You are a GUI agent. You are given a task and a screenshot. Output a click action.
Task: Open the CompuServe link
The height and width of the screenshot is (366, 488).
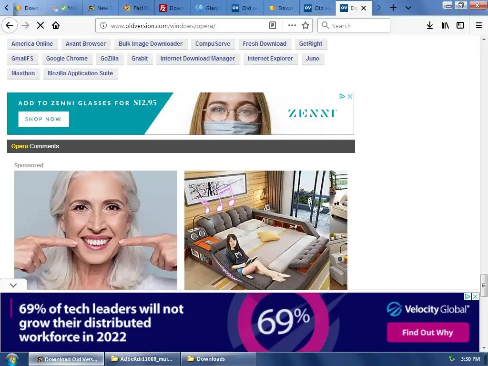[213, 44]
